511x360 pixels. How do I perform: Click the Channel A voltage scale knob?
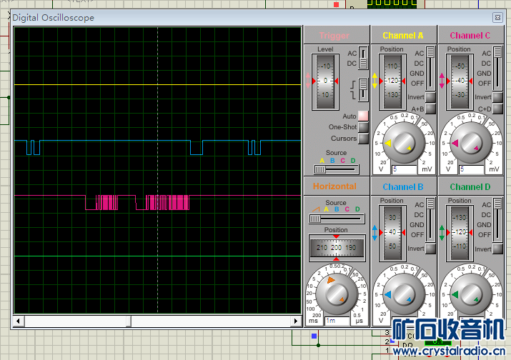pyautogui.click(x=402, y=141)
